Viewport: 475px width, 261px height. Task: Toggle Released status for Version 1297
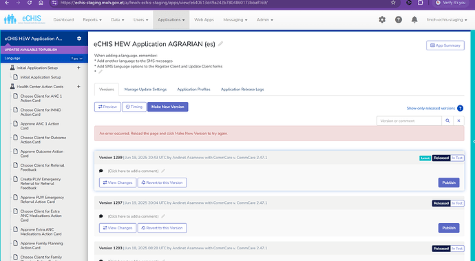[x=441, y=203]
